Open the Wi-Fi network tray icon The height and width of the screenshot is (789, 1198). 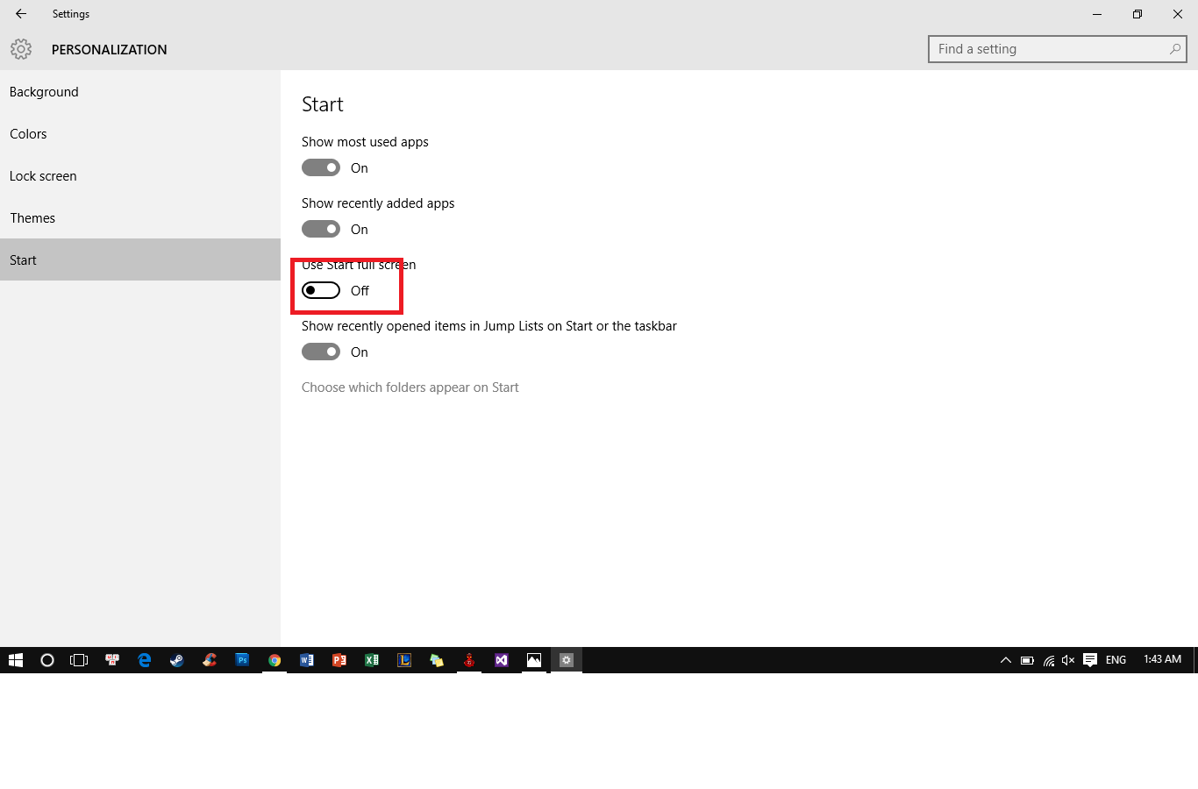click(x=1048, y=660)
